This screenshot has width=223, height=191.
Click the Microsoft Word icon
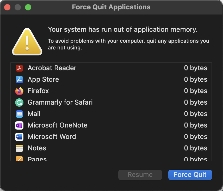19,137
